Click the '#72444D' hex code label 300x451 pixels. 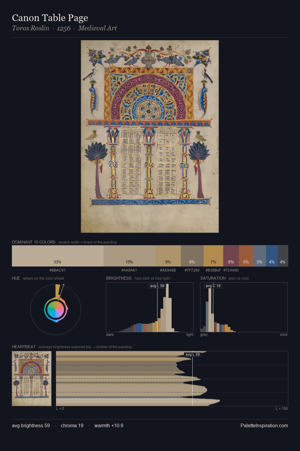point(231,270)
